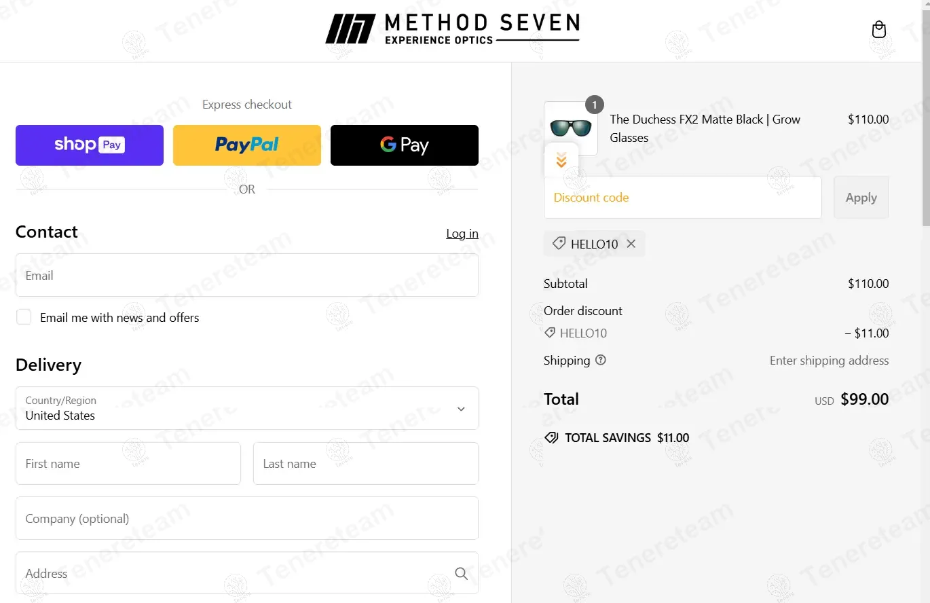The image size is (930, 603).
Task: Click the shipping help question mark icon
Action: [601, 361]
